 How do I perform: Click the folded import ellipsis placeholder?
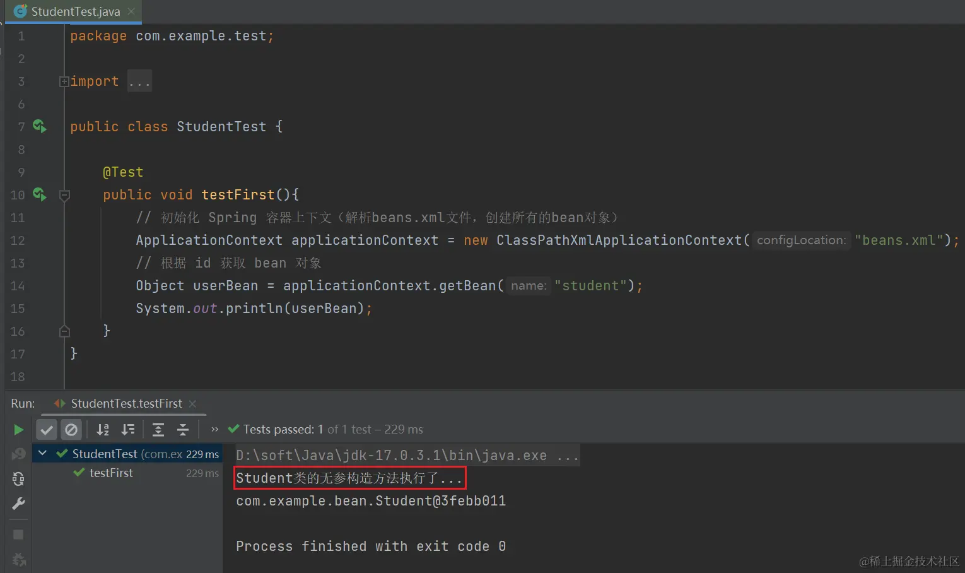click(x=139, y=81)
